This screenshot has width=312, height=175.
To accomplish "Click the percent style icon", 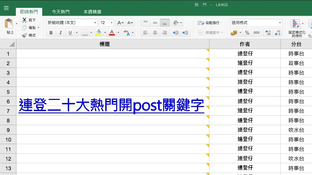I will click(247, 33).
